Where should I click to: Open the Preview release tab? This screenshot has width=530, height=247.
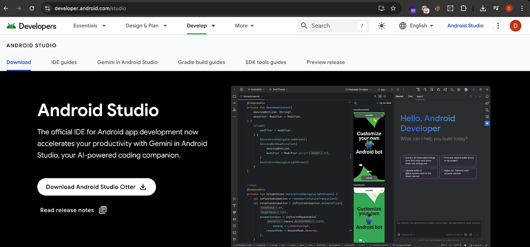tap(326, 62)
